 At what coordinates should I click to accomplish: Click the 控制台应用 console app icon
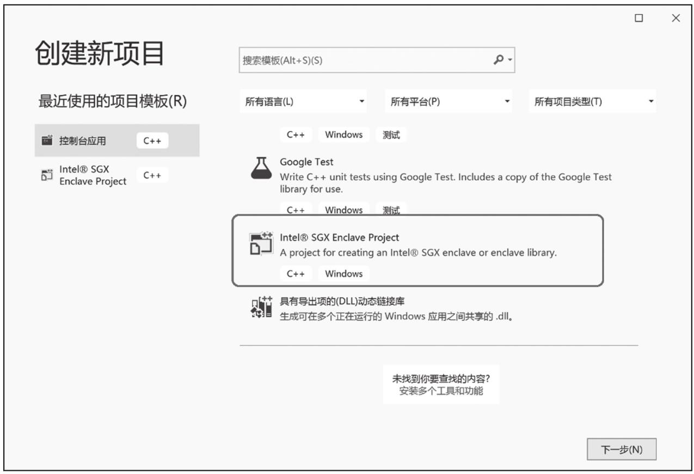click(47, 141)
